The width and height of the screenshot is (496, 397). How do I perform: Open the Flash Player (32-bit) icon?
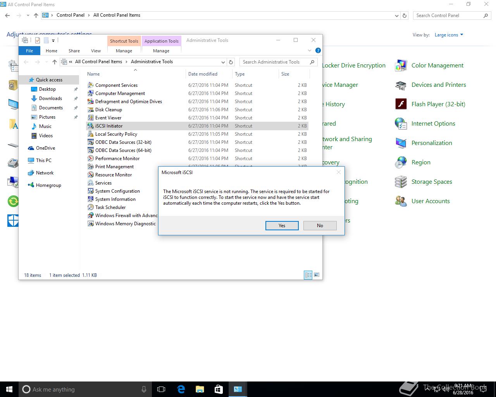click(x=401, y=104)
